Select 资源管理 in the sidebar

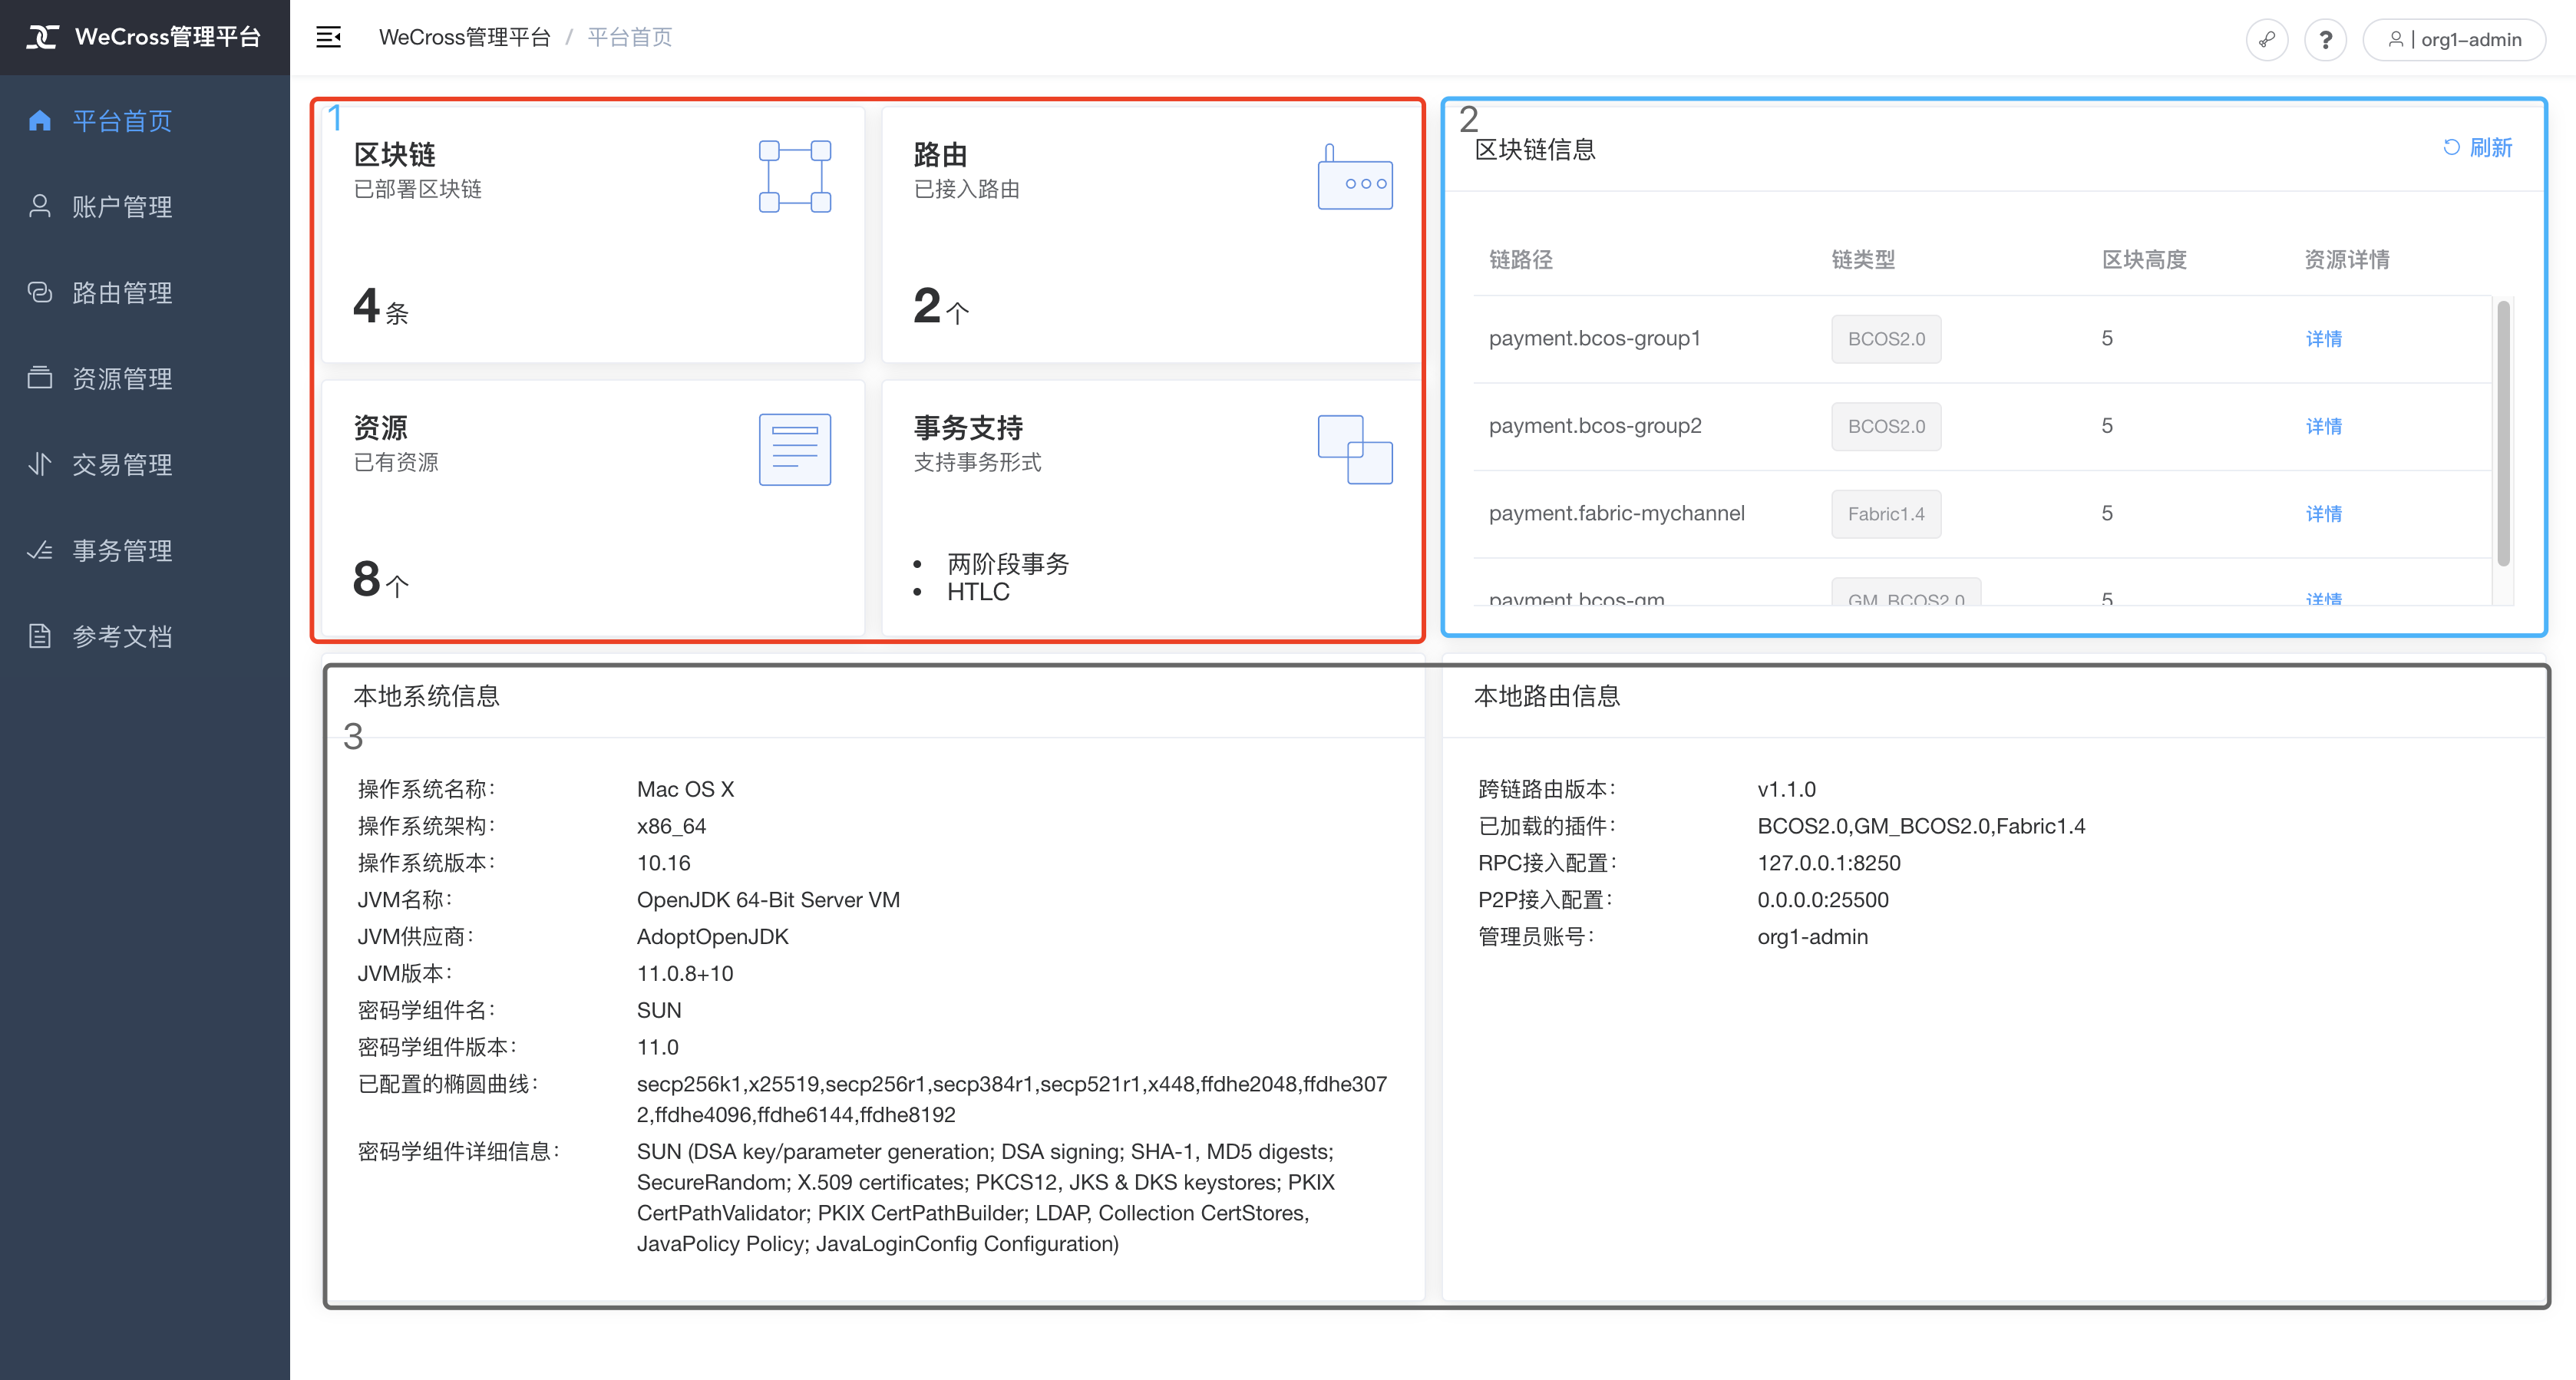(x=145, y=379)
